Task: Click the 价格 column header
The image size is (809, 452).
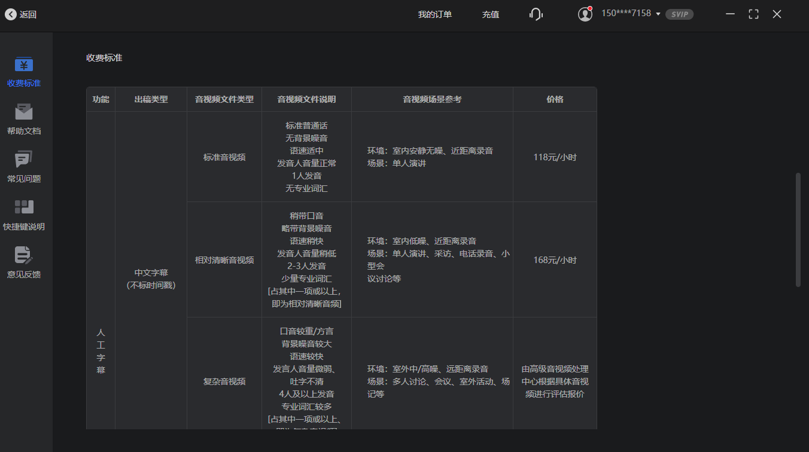Action: tap(555, 99)
